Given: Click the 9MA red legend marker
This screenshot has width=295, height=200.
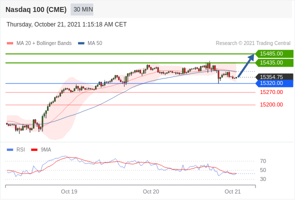Looking at the screenshot, I should point(34,150).
